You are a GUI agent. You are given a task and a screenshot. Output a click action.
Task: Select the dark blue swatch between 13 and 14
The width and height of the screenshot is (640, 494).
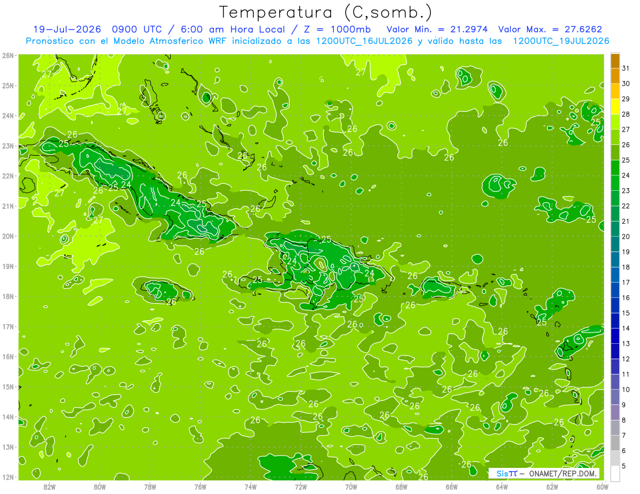point(615,336)
